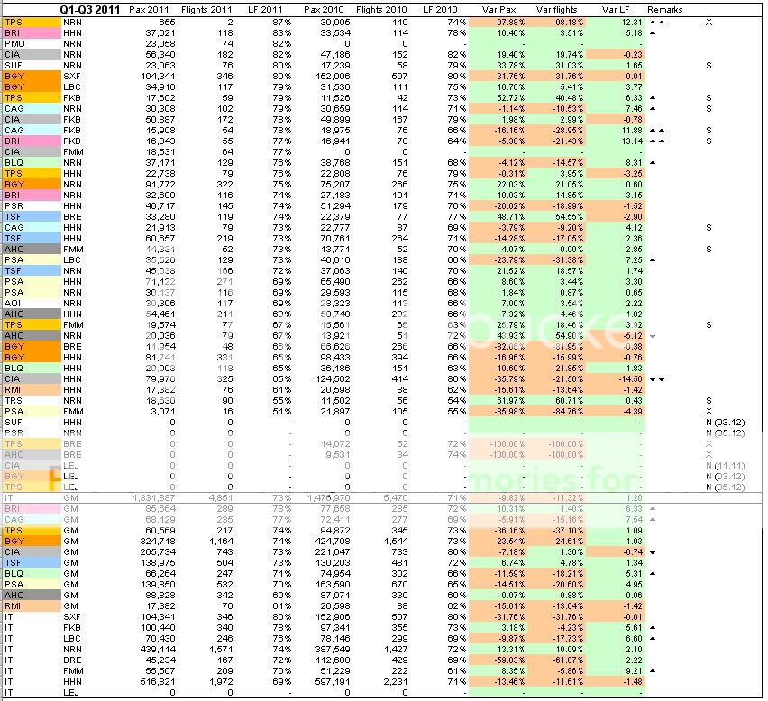The width and height of the screenshot is (768, 701).
Task: Select the blue TSF cell beside BRE
Action: coord(19,216)
